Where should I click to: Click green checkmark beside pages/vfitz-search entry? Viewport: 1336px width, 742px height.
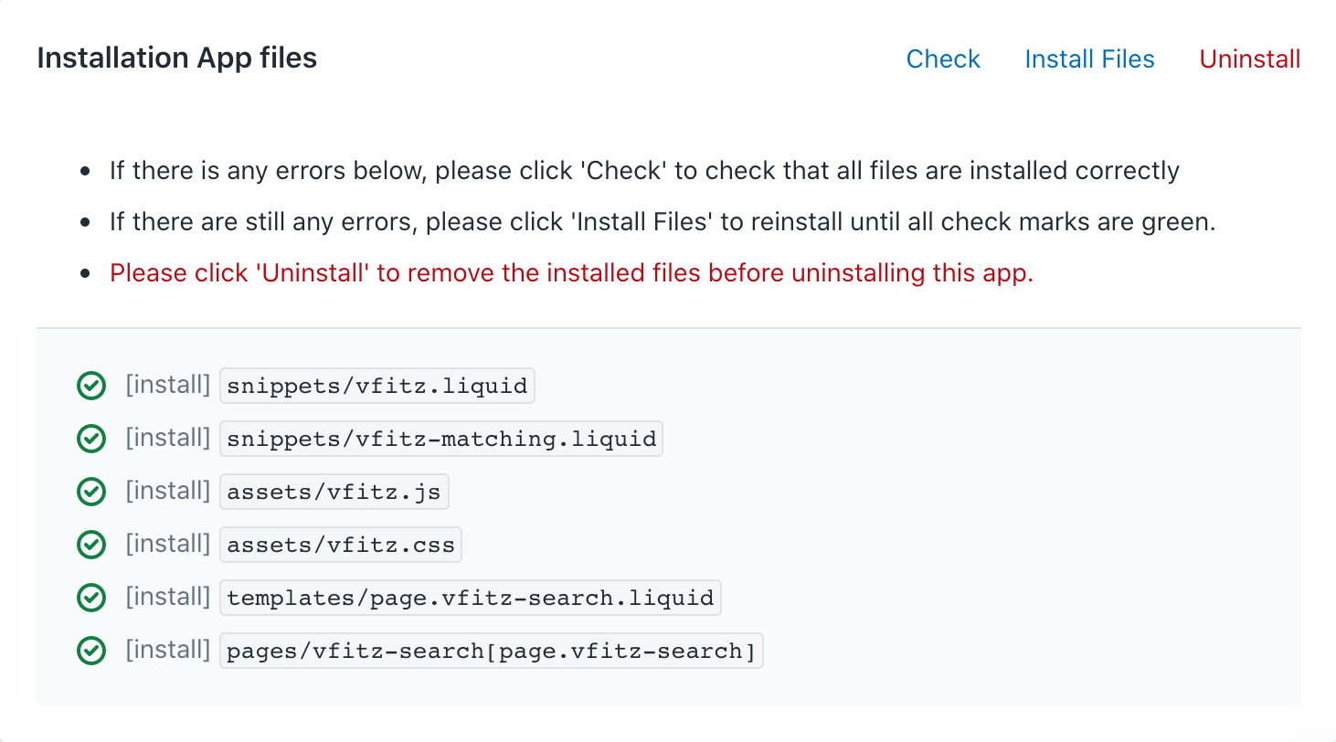[x=90, y=652]
